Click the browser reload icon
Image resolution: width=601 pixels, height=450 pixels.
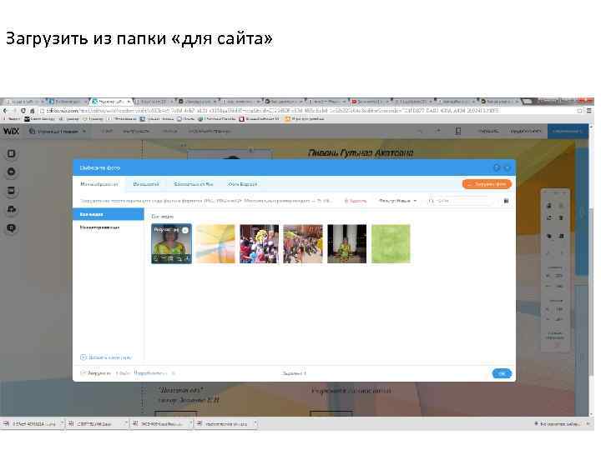(x=23, y=111)
